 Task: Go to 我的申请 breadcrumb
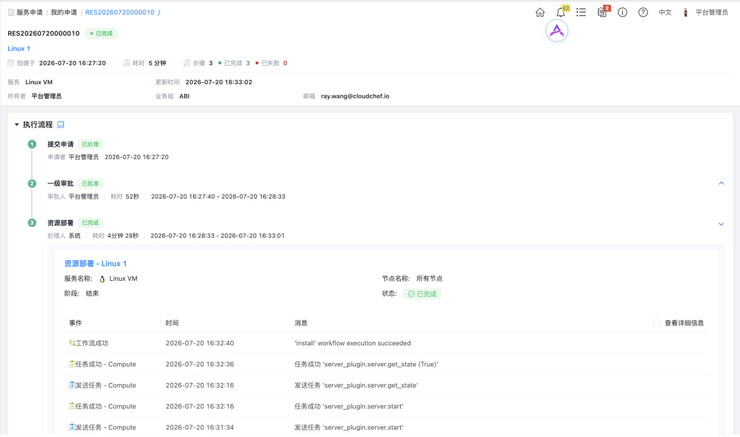point(64,12)
